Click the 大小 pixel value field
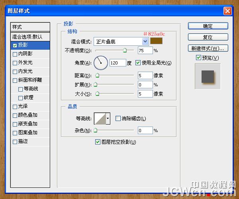 145,94
